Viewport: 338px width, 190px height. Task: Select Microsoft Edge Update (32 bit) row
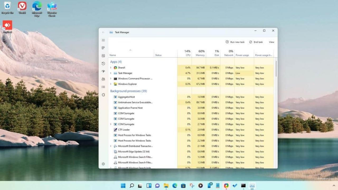(191, 151)
